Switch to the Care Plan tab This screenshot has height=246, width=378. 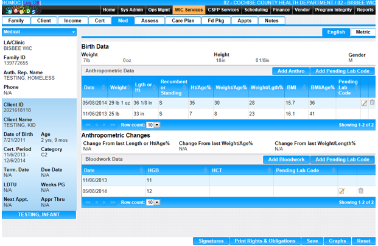tap(183, 21)
